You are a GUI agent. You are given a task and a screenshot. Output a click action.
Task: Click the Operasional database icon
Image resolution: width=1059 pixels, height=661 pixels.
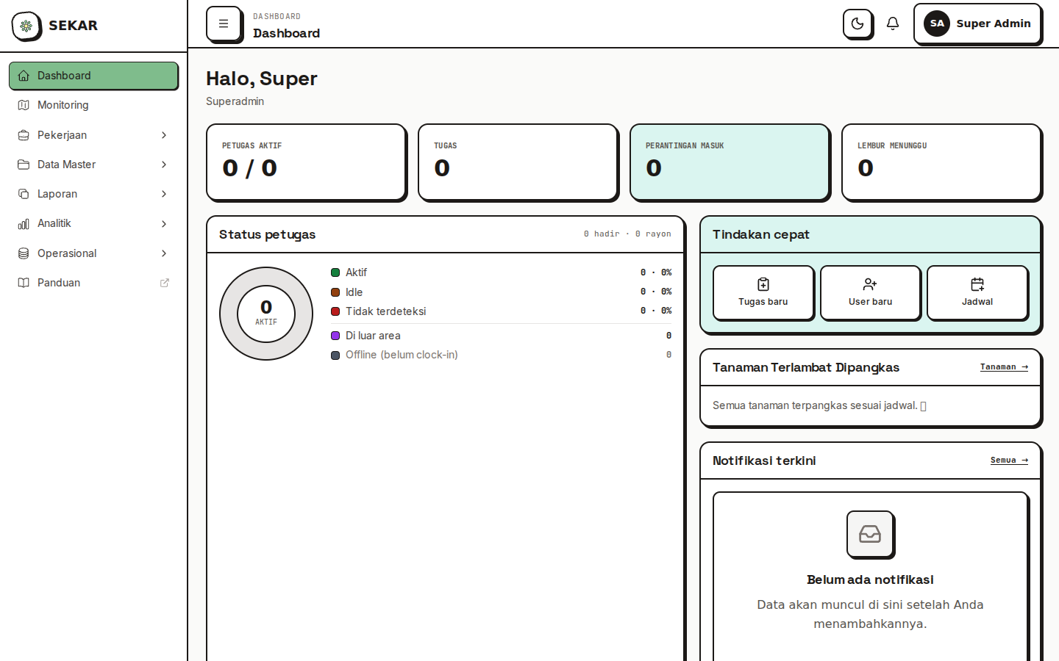[24, 253]
